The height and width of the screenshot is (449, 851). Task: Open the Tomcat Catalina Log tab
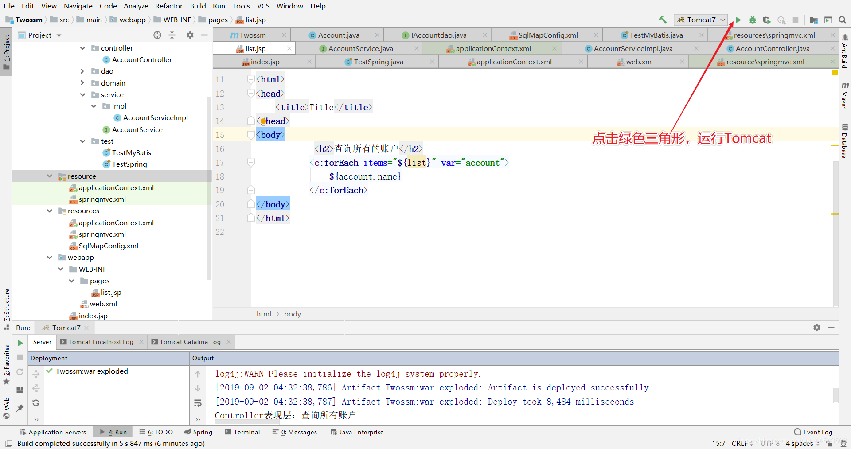190,342
